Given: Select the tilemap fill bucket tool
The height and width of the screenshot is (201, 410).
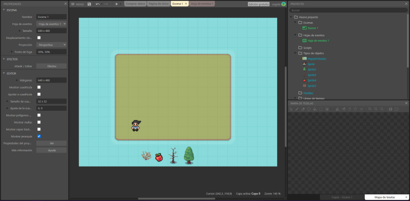Looking at the screenshot, I should coord(315,109).
